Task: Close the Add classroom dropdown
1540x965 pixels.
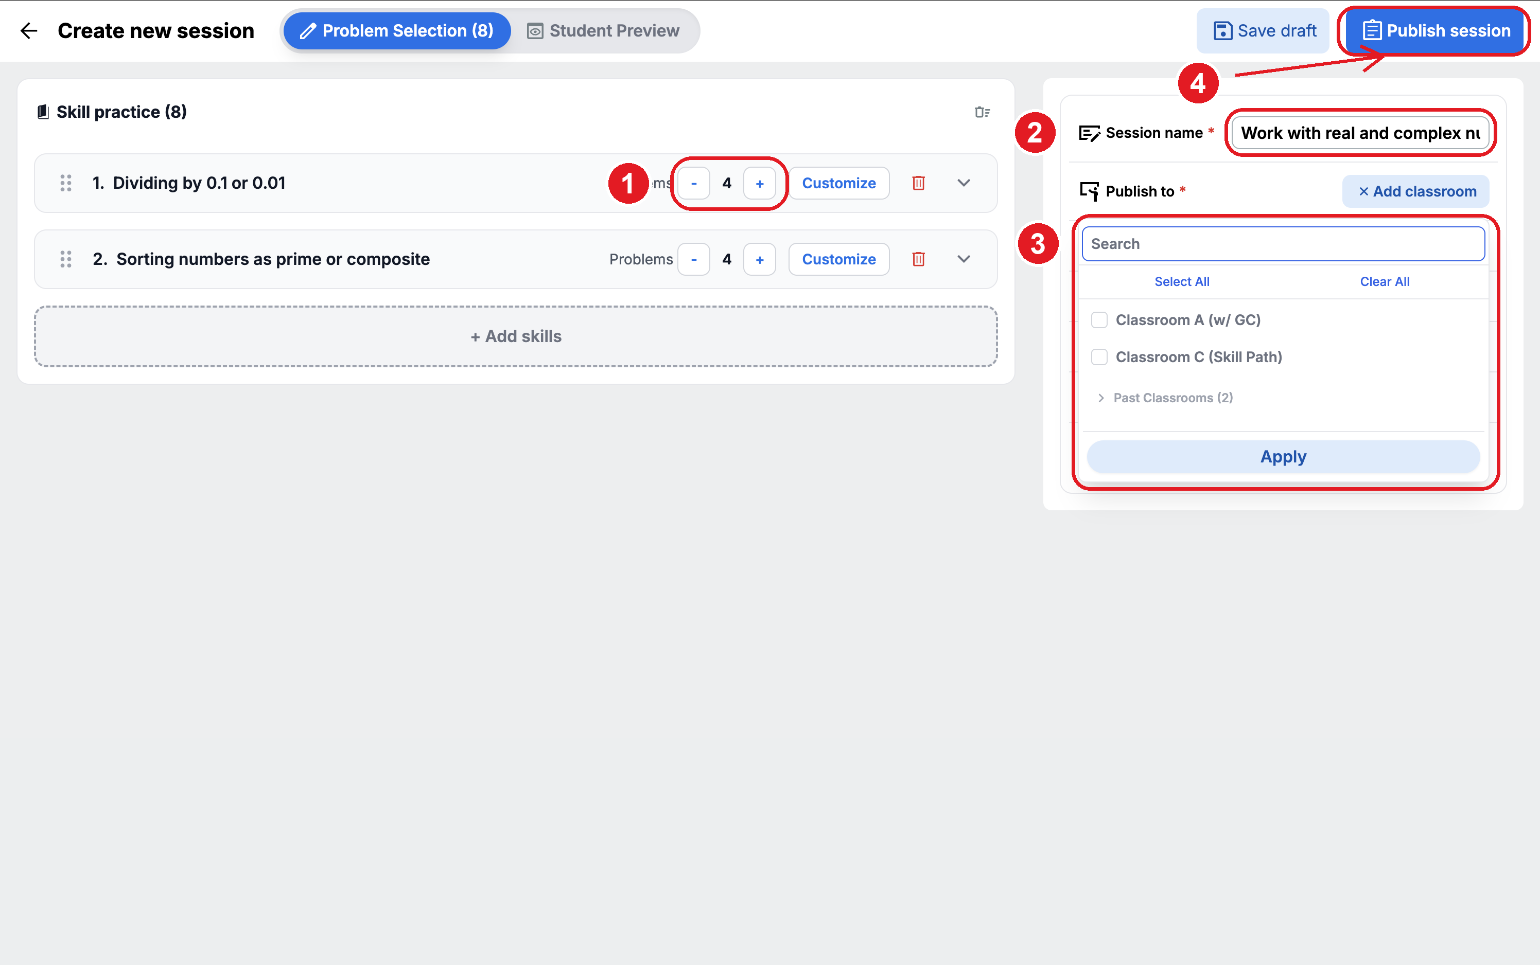Action: tap(1416, 191)
